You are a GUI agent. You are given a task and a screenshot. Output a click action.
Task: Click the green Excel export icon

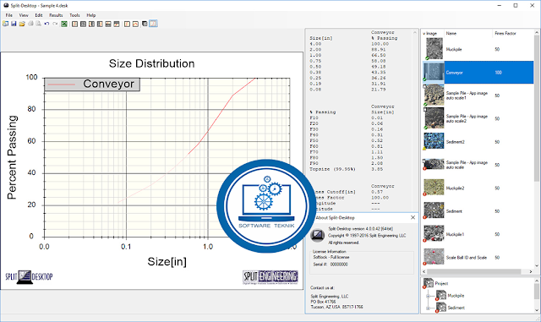(64, 24)
